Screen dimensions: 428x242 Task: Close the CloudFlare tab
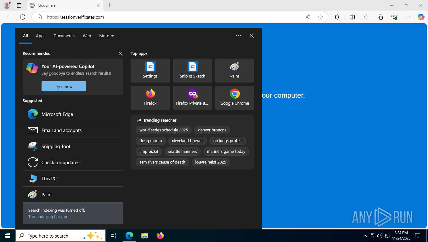coord(98,5)
